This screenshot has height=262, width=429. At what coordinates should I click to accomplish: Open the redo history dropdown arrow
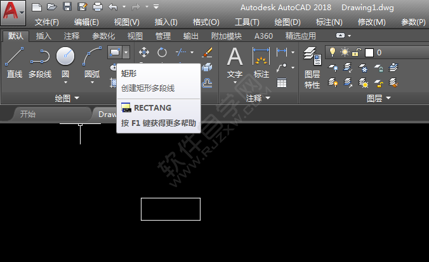click(x=147, y=6)
